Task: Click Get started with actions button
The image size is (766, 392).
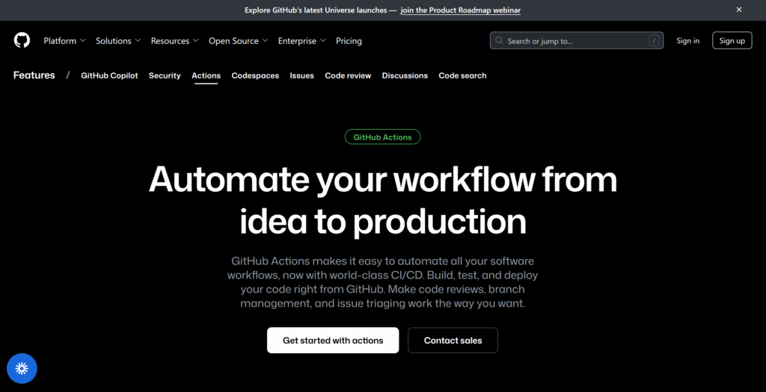Action: 333,340
